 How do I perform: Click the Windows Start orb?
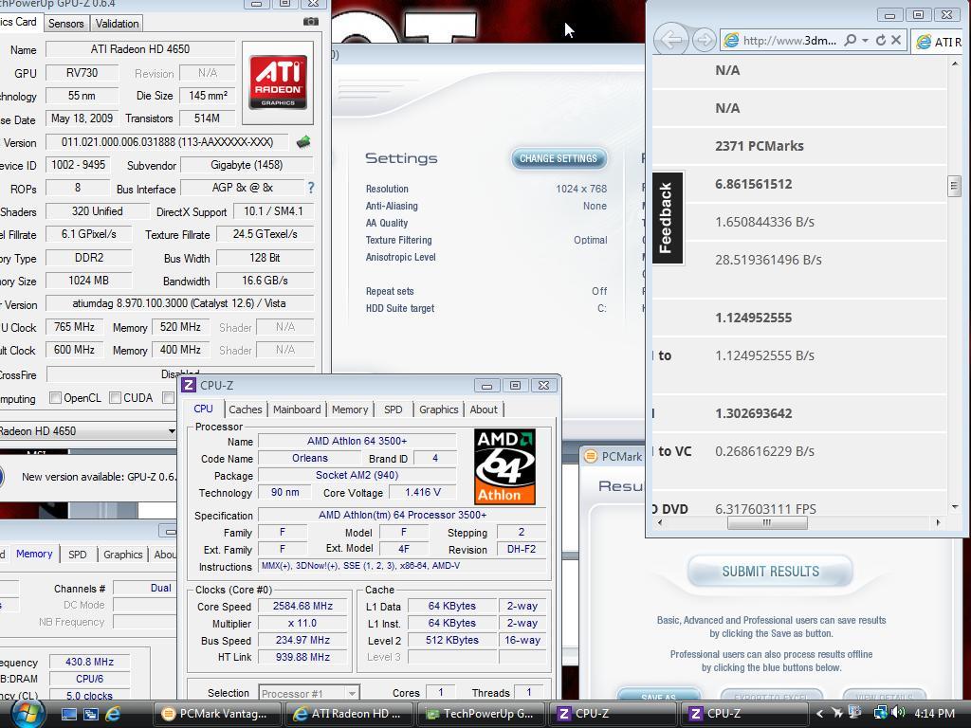tap(27, 714)
